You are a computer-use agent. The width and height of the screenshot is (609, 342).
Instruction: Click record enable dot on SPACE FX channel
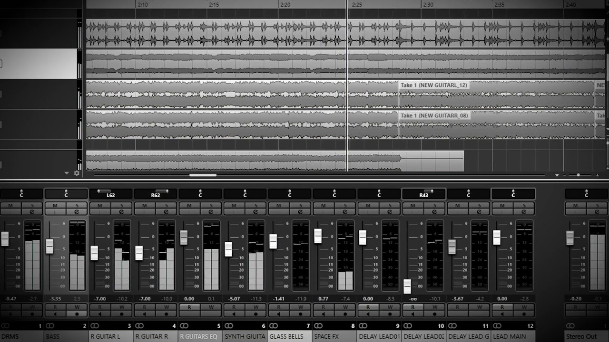coord(345,314)
